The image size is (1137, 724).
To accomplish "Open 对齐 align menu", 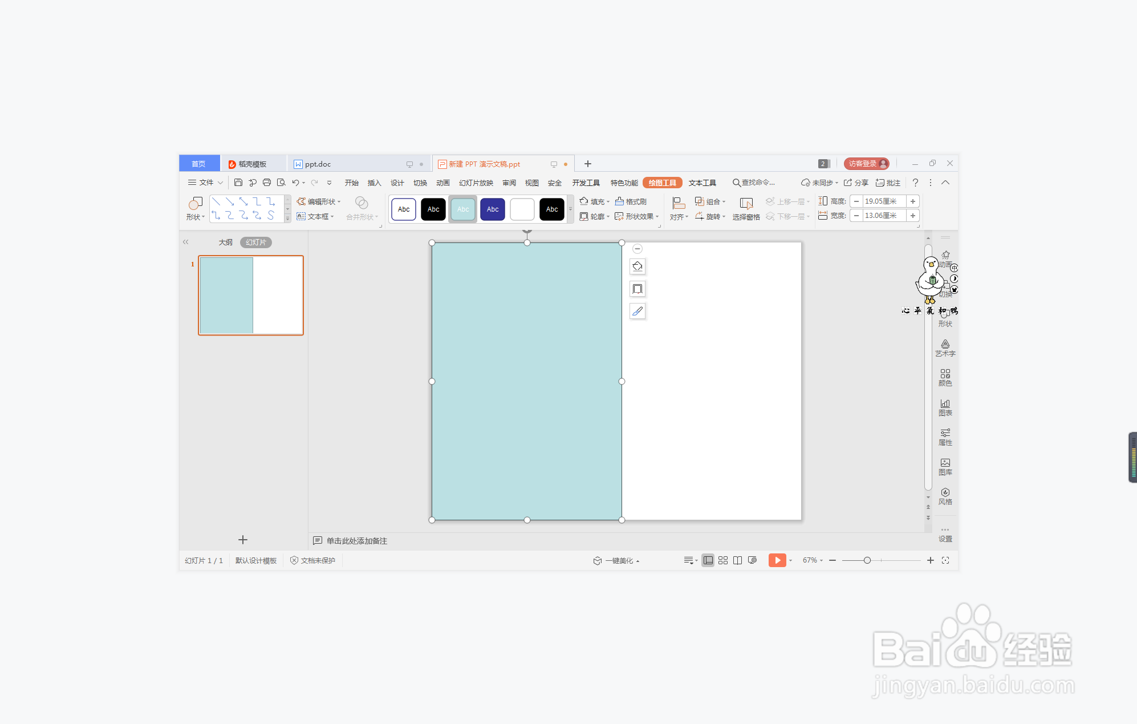I will coord(679,209).
